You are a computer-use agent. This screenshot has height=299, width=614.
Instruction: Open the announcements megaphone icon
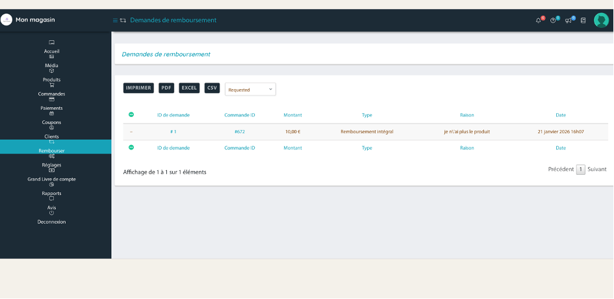coord(568,21)
